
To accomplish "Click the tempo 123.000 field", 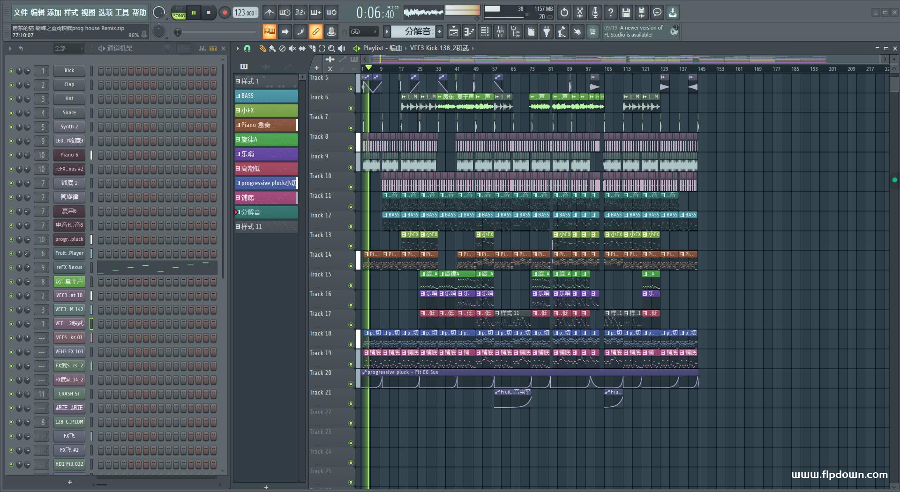I will (245, 13).
